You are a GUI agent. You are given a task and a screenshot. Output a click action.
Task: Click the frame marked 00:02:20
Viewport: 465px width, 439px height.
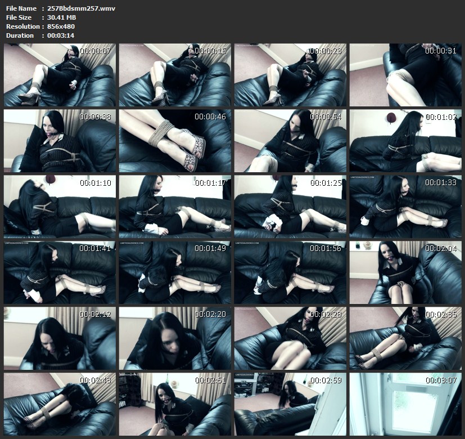(x=175, y=338)
